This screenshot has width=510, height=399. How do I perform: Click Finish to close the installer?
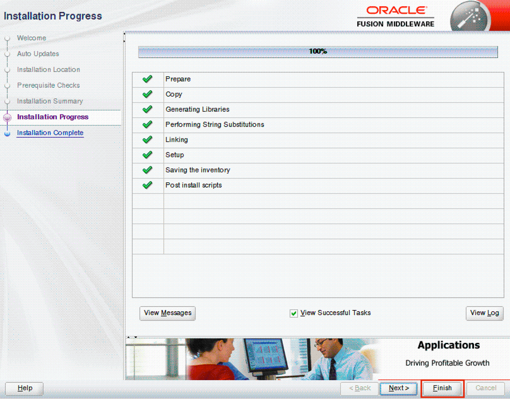pyautogui.click(x=442, y=388)
